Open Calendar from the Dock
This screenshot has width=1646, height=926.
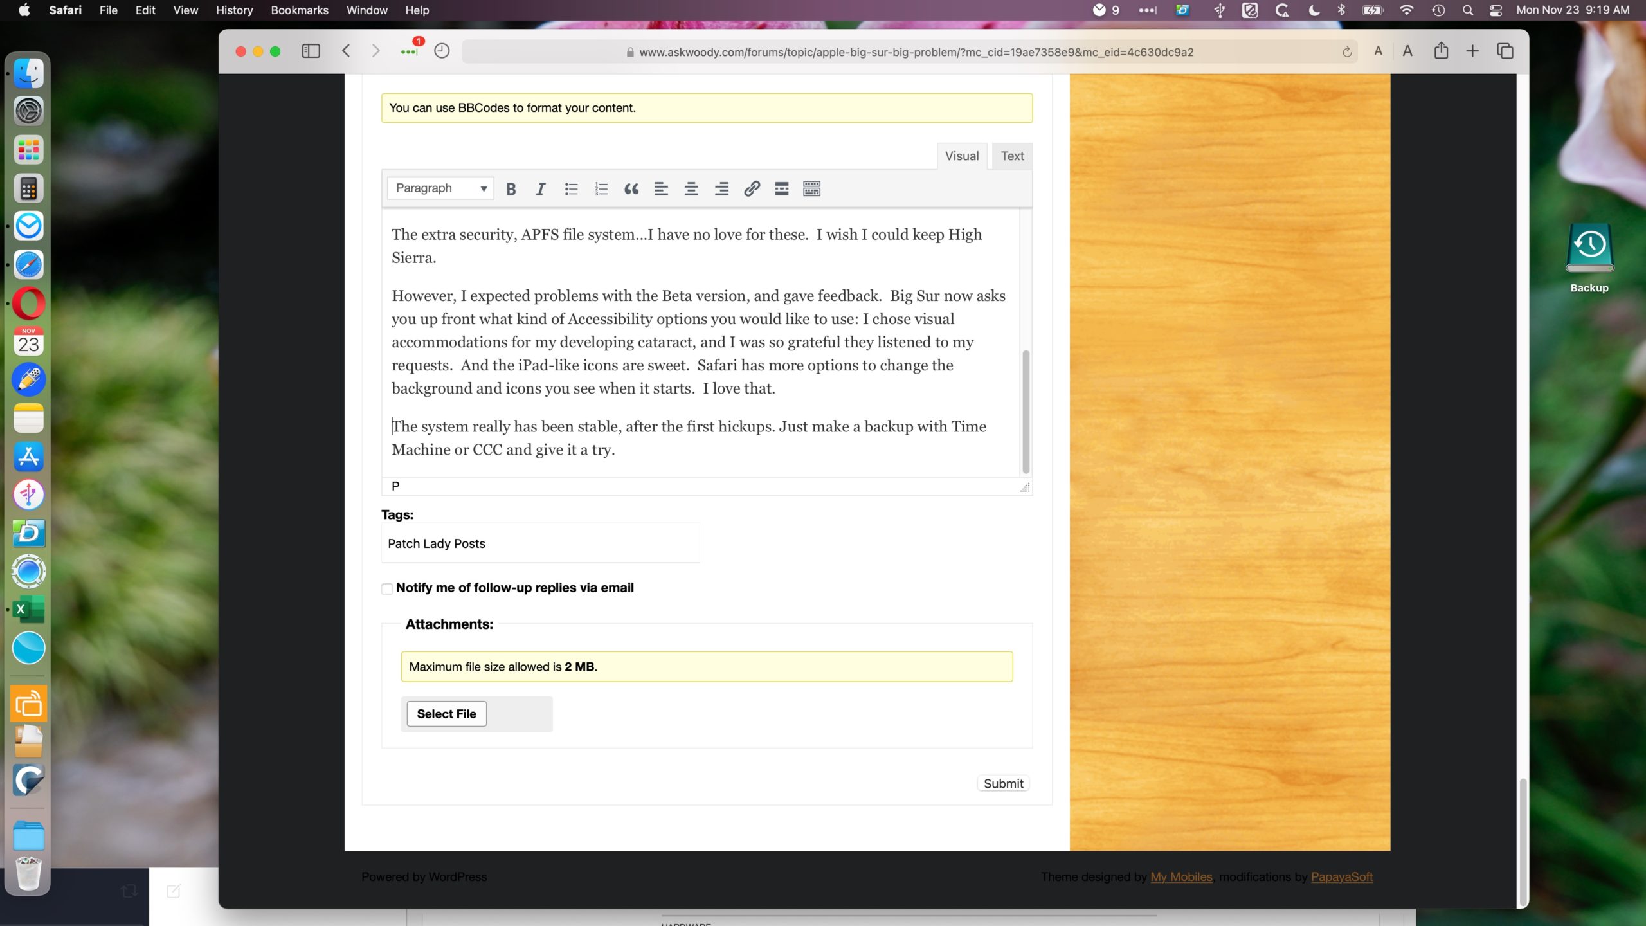28,341
